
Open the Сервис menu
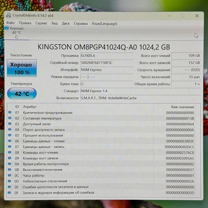point(41,23)
